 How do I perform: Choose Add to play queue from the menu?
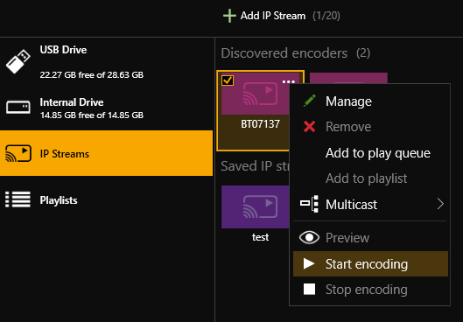[x=377, y=153]
